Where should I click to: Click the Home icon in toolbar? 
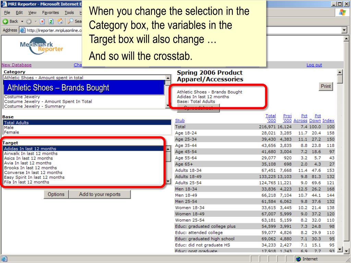(x=60, y=21)
